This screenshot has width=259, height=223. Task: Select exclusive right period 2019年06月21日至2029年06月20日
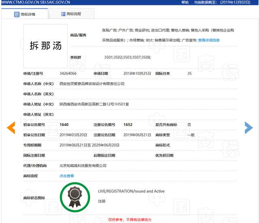point(89,145)
